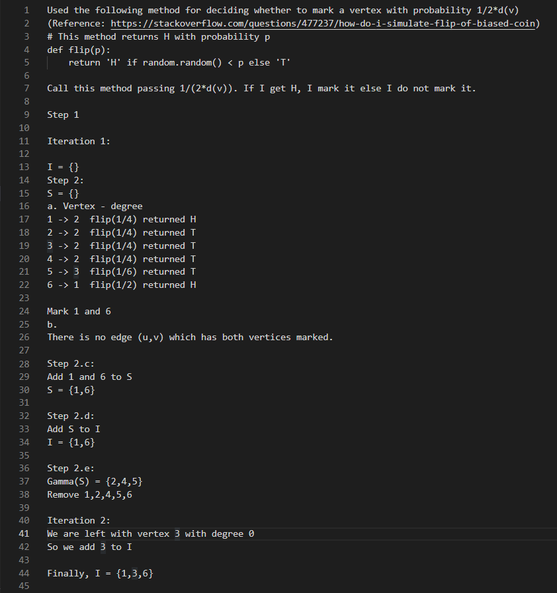Click 'flip(1/6) returned T' on vertex 5 row
The image size is (557, 593).
tap(142, 272)
